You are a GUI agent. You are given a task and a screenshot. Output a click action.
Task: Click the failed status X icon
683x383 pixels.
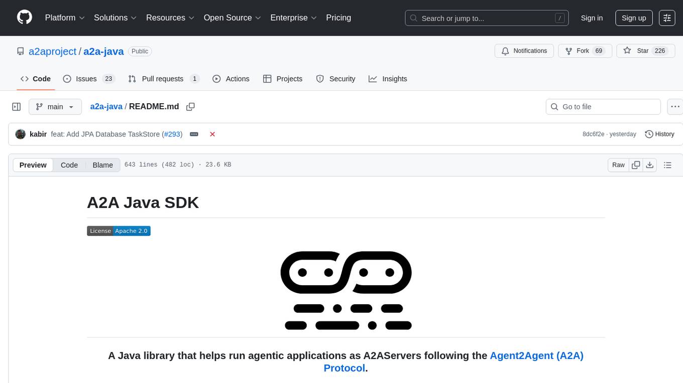coord(212,134)
